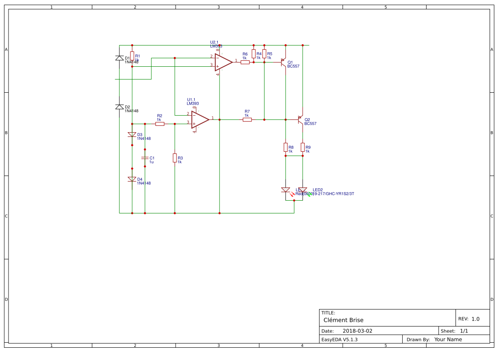Select the R2 resistor symbol
This screenshot has width=499, height=352.
coord(160,124)
